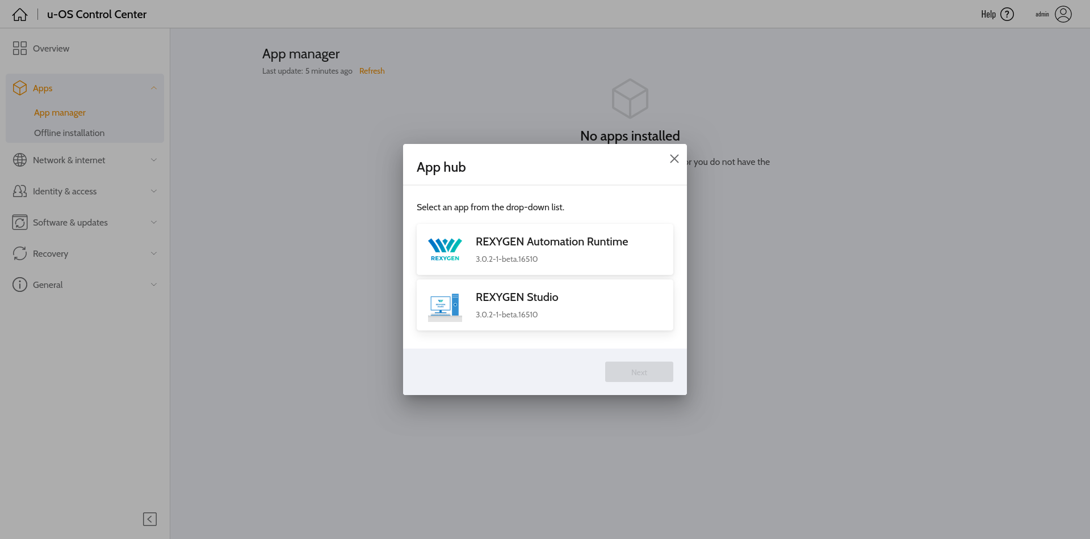This screenshot has width=1090, height=539.
Task: Click the REXYGEN Automation Runtime logo
Action: (x=445, y=249)
